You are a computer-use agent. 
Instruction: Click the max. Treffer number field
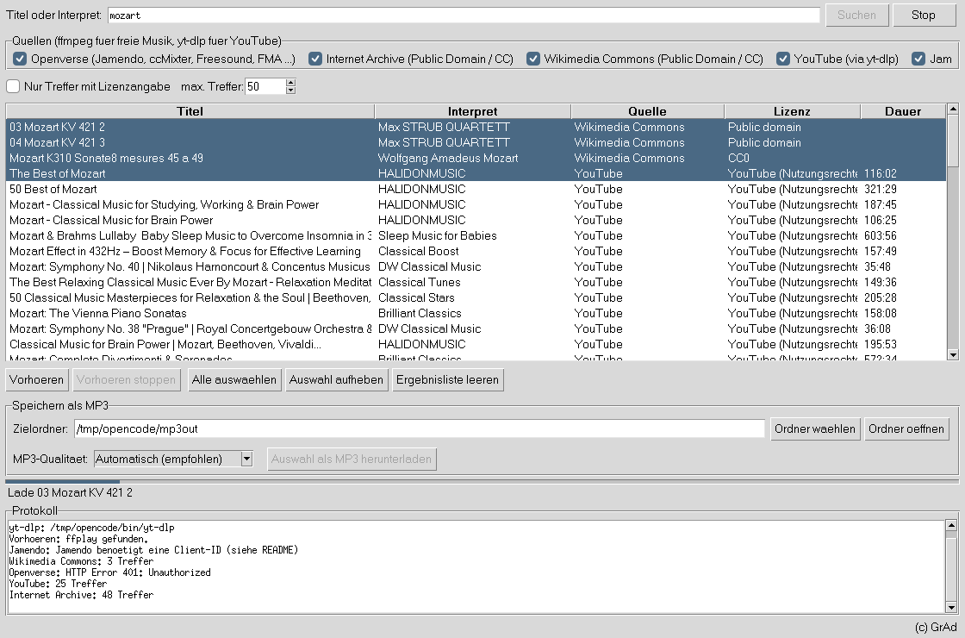pos(265,87)
